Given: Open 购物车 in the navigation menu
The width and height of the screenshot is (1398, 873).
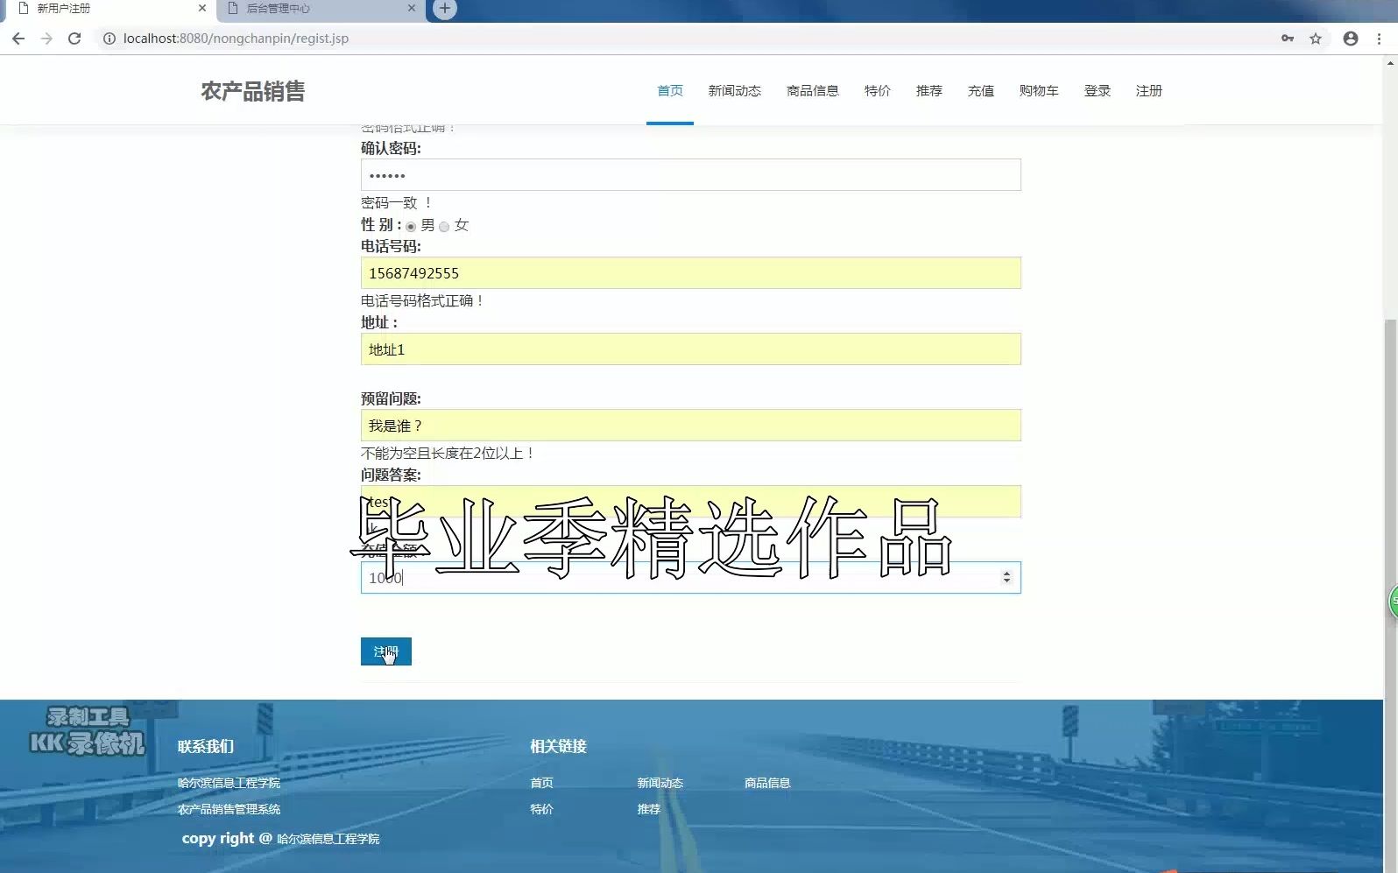Looking at the screenshot, I should 1039,91.
